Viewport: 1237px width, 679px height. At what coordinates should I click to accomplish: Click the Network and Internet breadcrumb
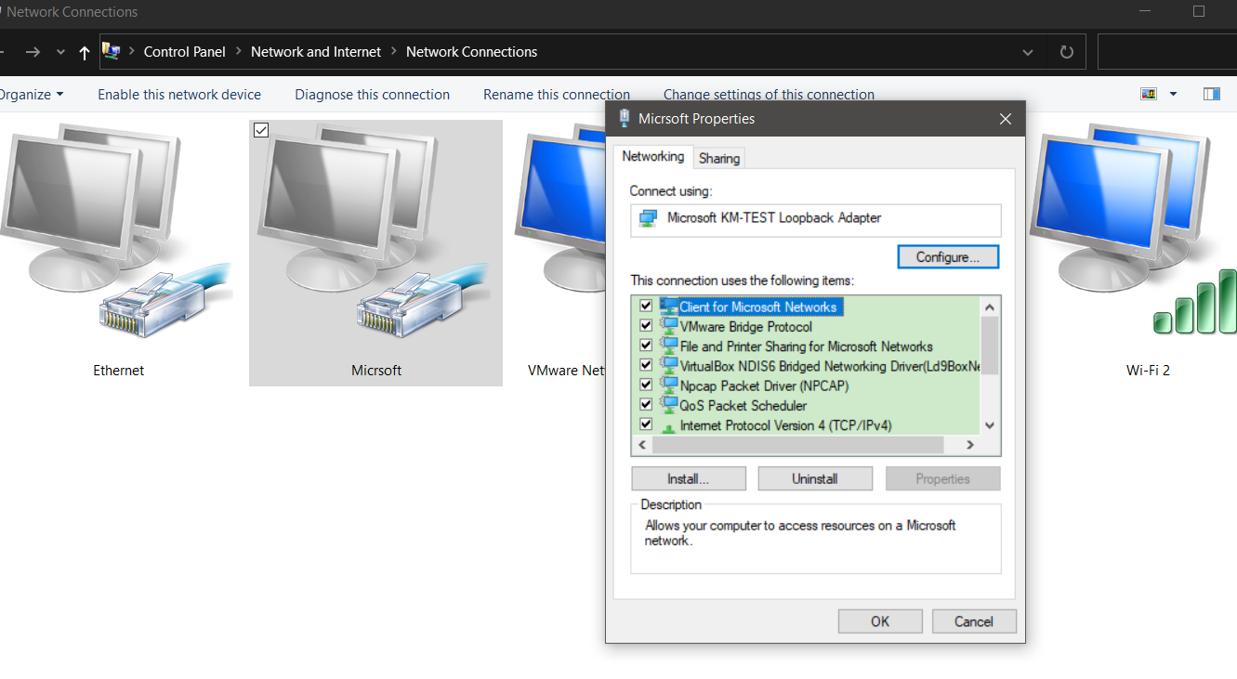(316, 52)
